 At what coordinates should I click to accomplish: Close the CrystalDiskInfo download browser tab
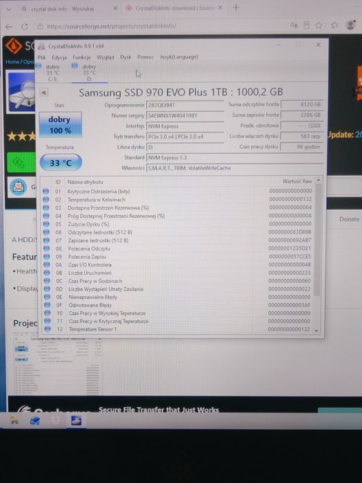221,8
